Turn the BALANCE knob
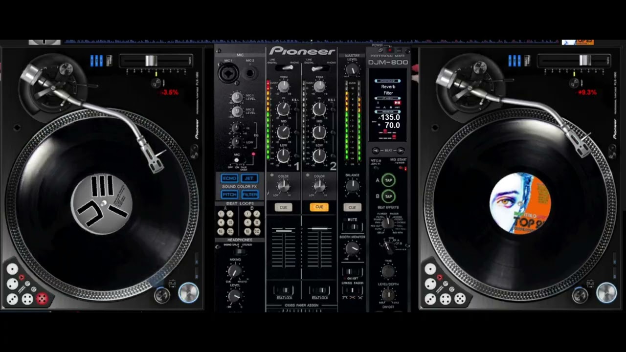626x352 pixels. pos(352,186)
